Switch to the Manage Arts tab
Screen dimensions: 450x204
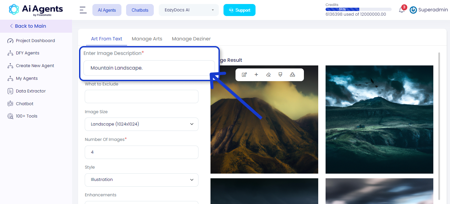[147, 39]
